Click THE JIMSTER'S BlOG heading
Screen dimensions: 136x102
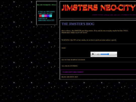click(78, 24)
